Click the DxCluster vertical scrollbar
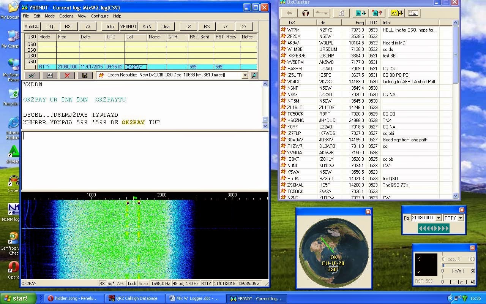486x304 pixels. coord(456,109)
